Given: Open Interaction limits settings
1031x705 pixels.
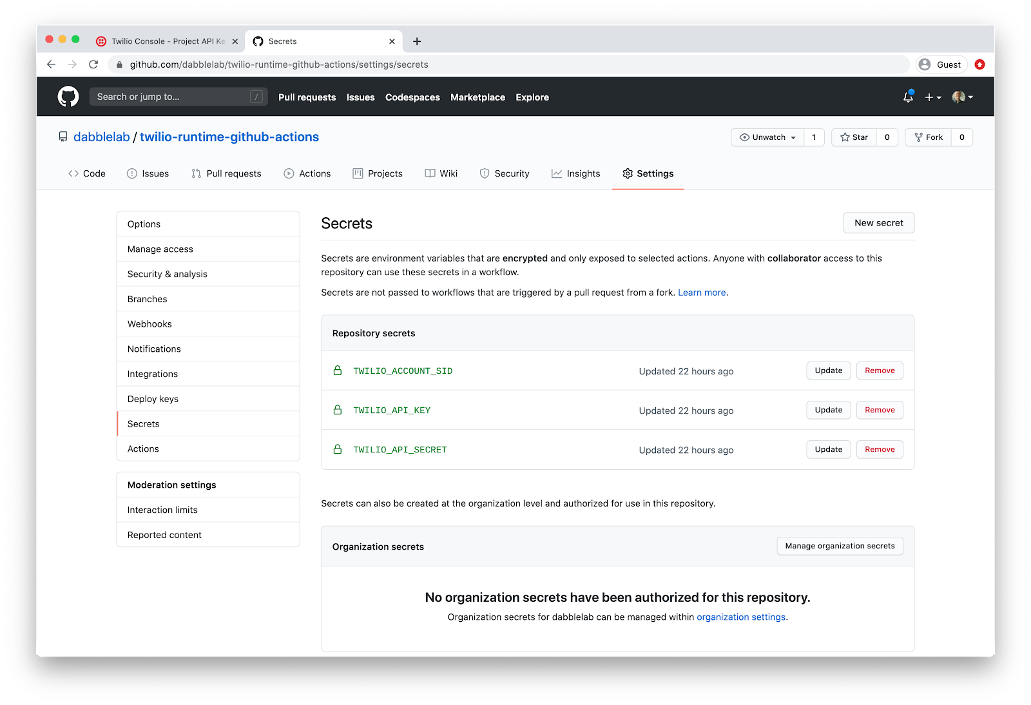Looking at the screenshot, I should 208,510.
